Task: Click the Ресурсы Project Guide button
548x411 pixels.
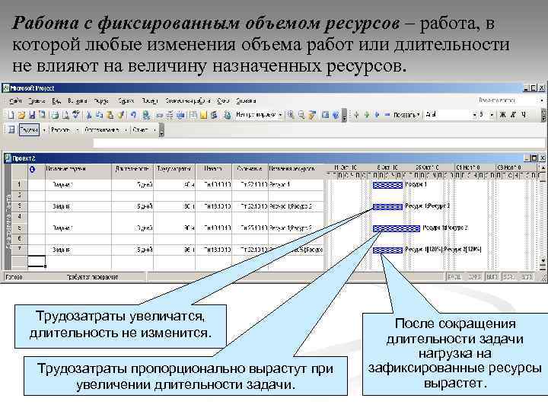Action: (x=60, y=130)
